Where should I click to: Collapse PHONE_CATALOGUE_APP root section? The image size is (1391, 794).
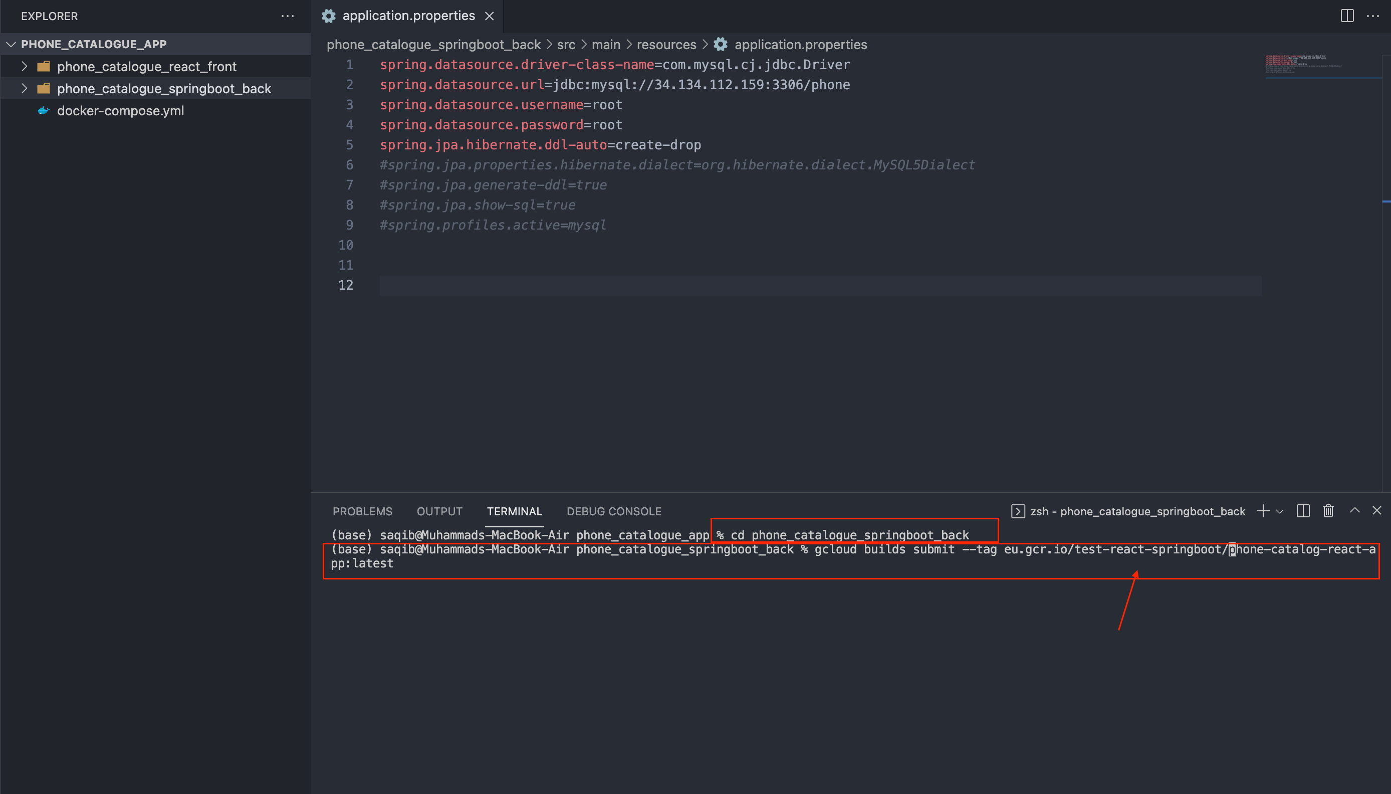click(11, 44)
